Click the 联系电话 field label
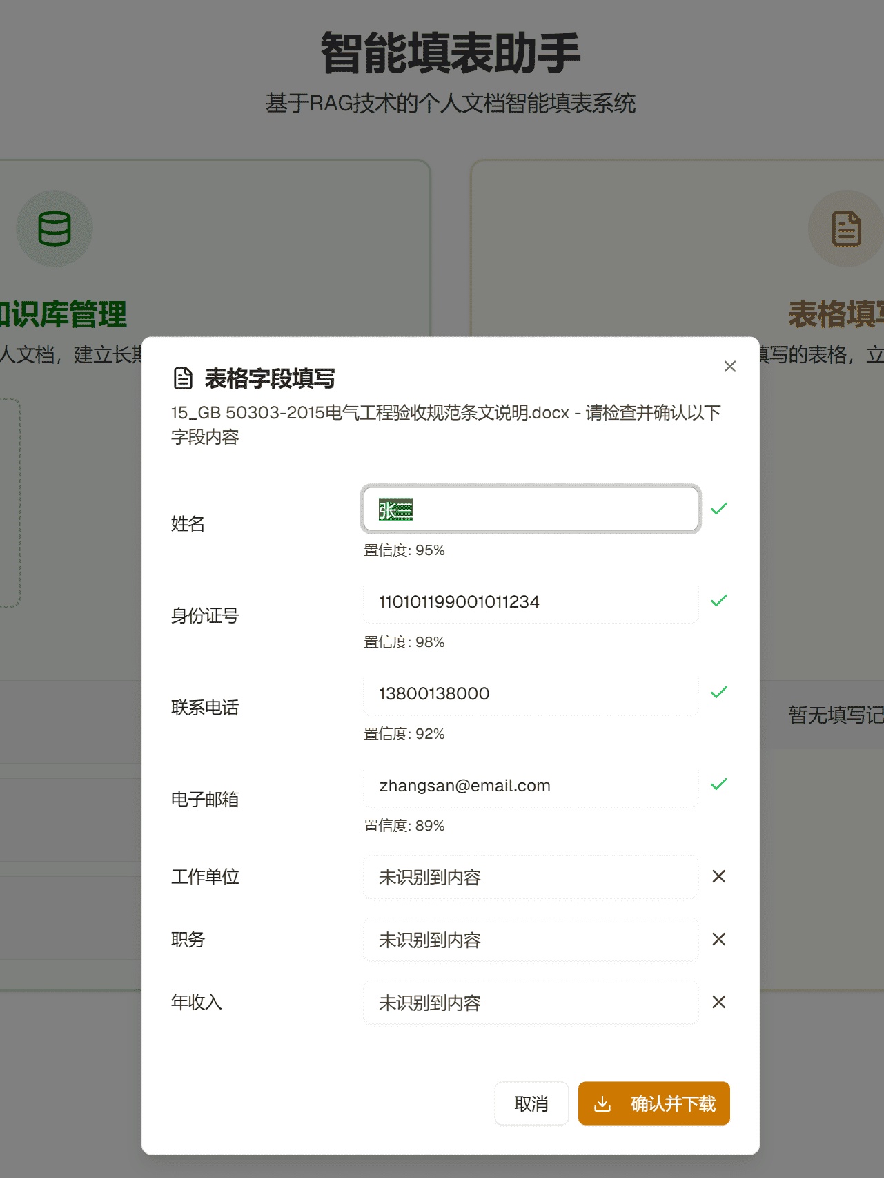 coord(205,708)
